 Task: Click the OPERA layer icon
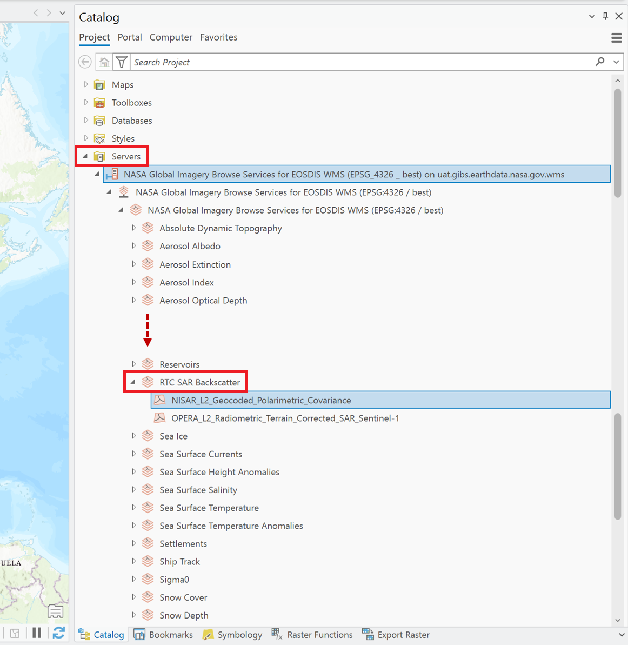159,418
